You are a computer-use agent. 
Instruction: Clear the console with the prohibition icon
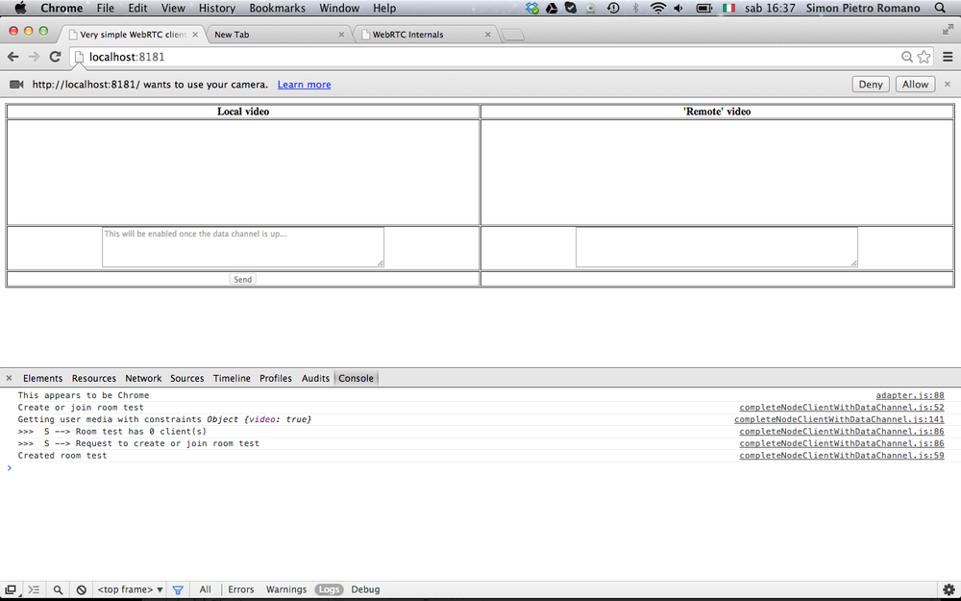(81, 589)
